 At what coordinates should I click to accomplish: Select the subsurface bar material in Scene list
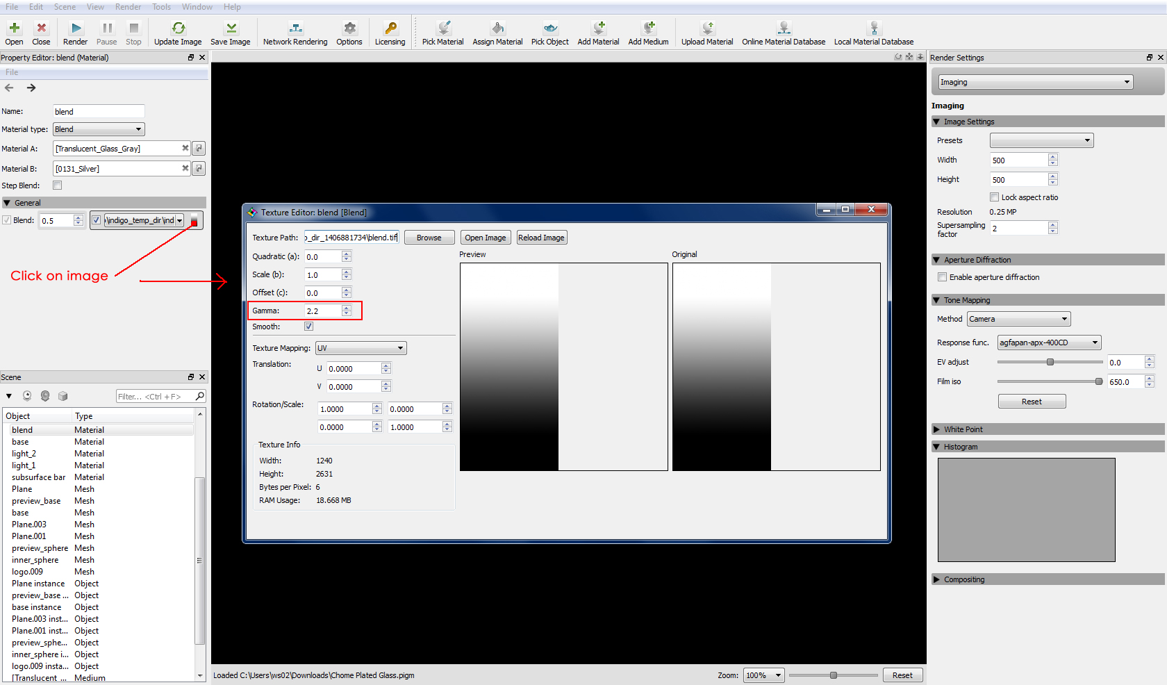click(x=38, y=477)
